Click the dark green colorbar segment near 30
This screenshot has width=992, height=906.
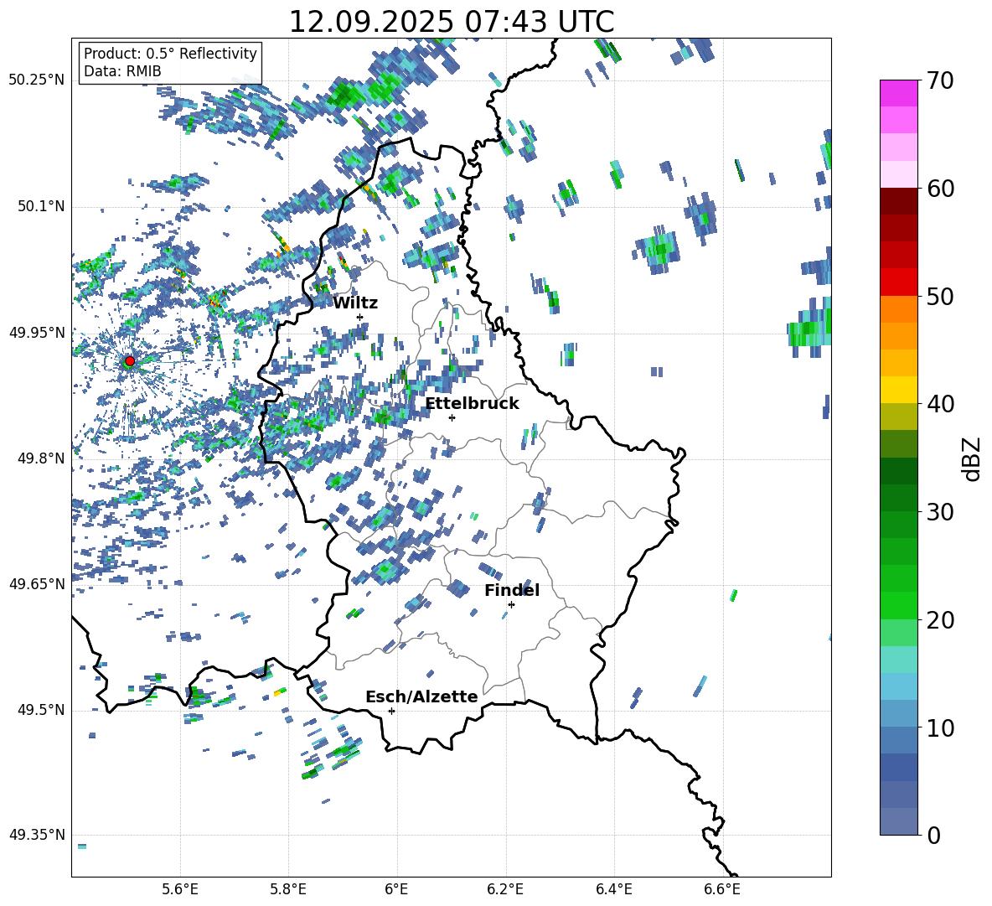click(x=899, y=498)
